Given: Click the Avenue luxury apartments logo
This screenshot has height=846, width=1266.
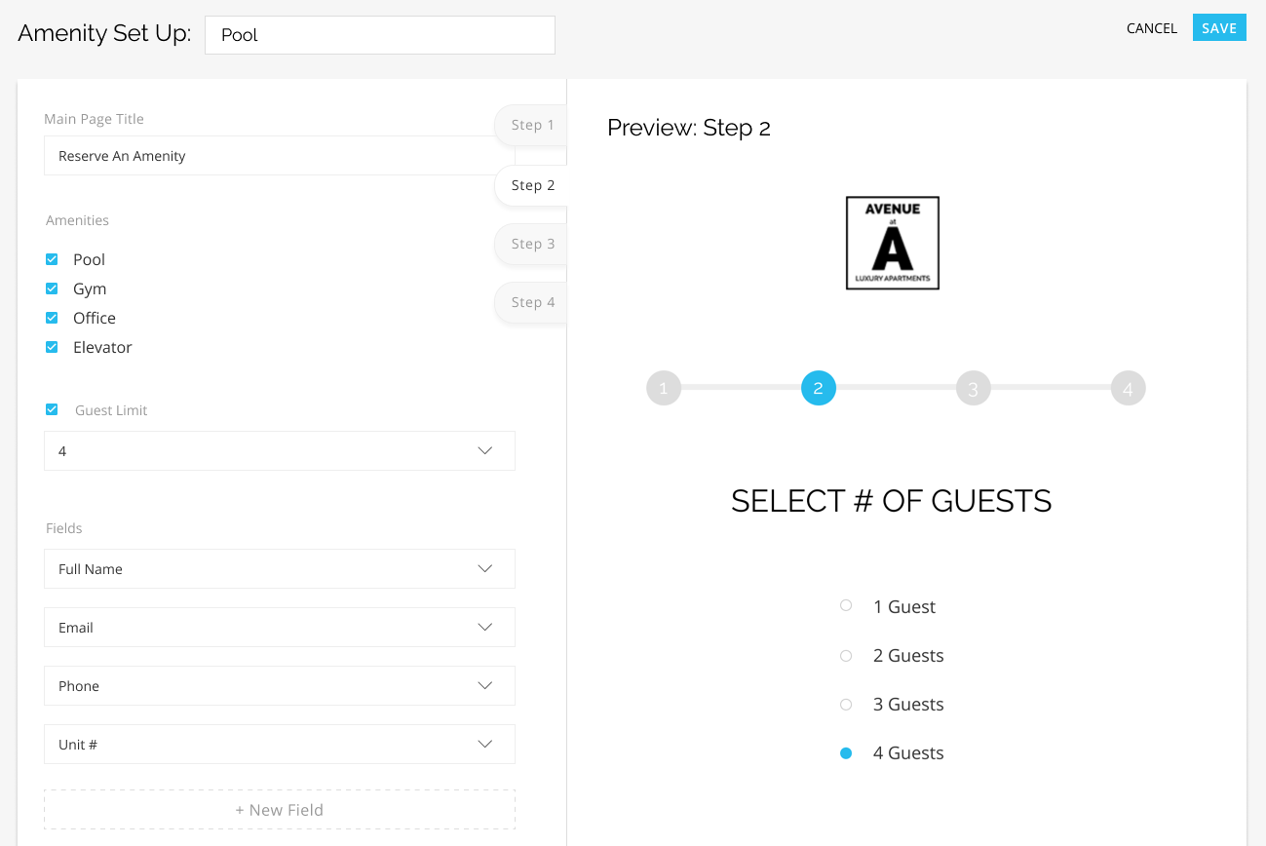Looking at the screenshot, I should (x=892, y=243).
